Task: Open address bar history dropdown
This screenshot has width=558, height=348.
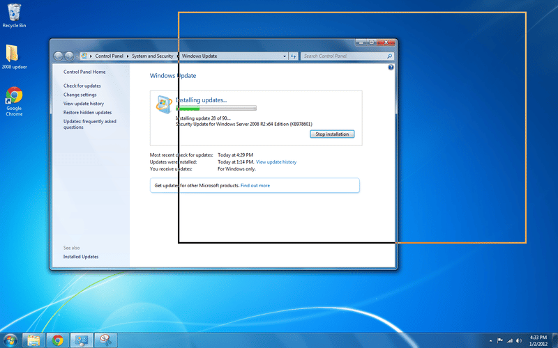Action: tap(285, 56)
